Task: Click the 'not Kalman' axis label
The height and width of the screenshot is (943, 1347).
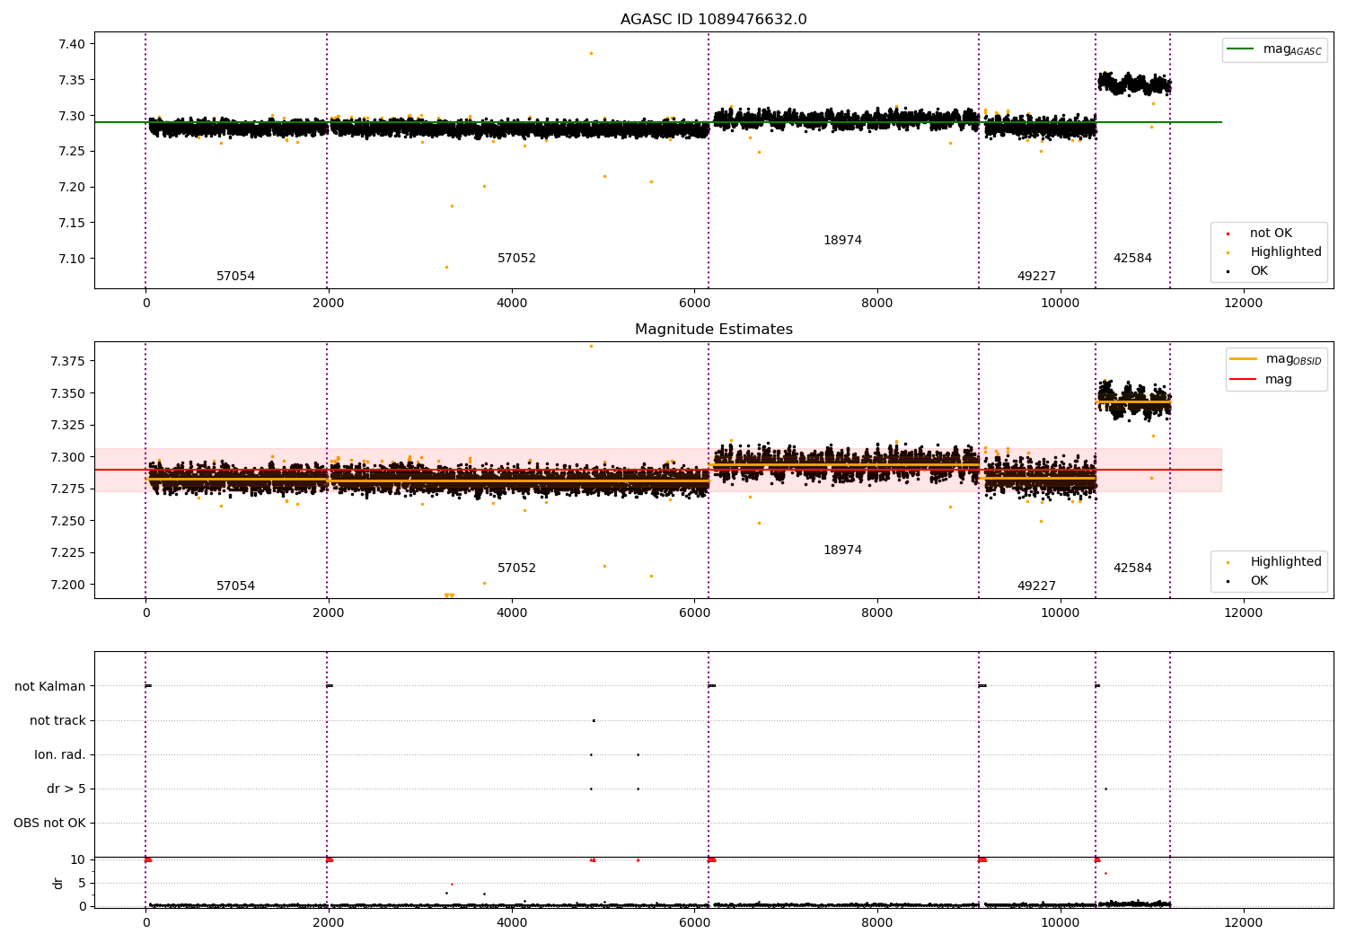Action: (50, 686)
